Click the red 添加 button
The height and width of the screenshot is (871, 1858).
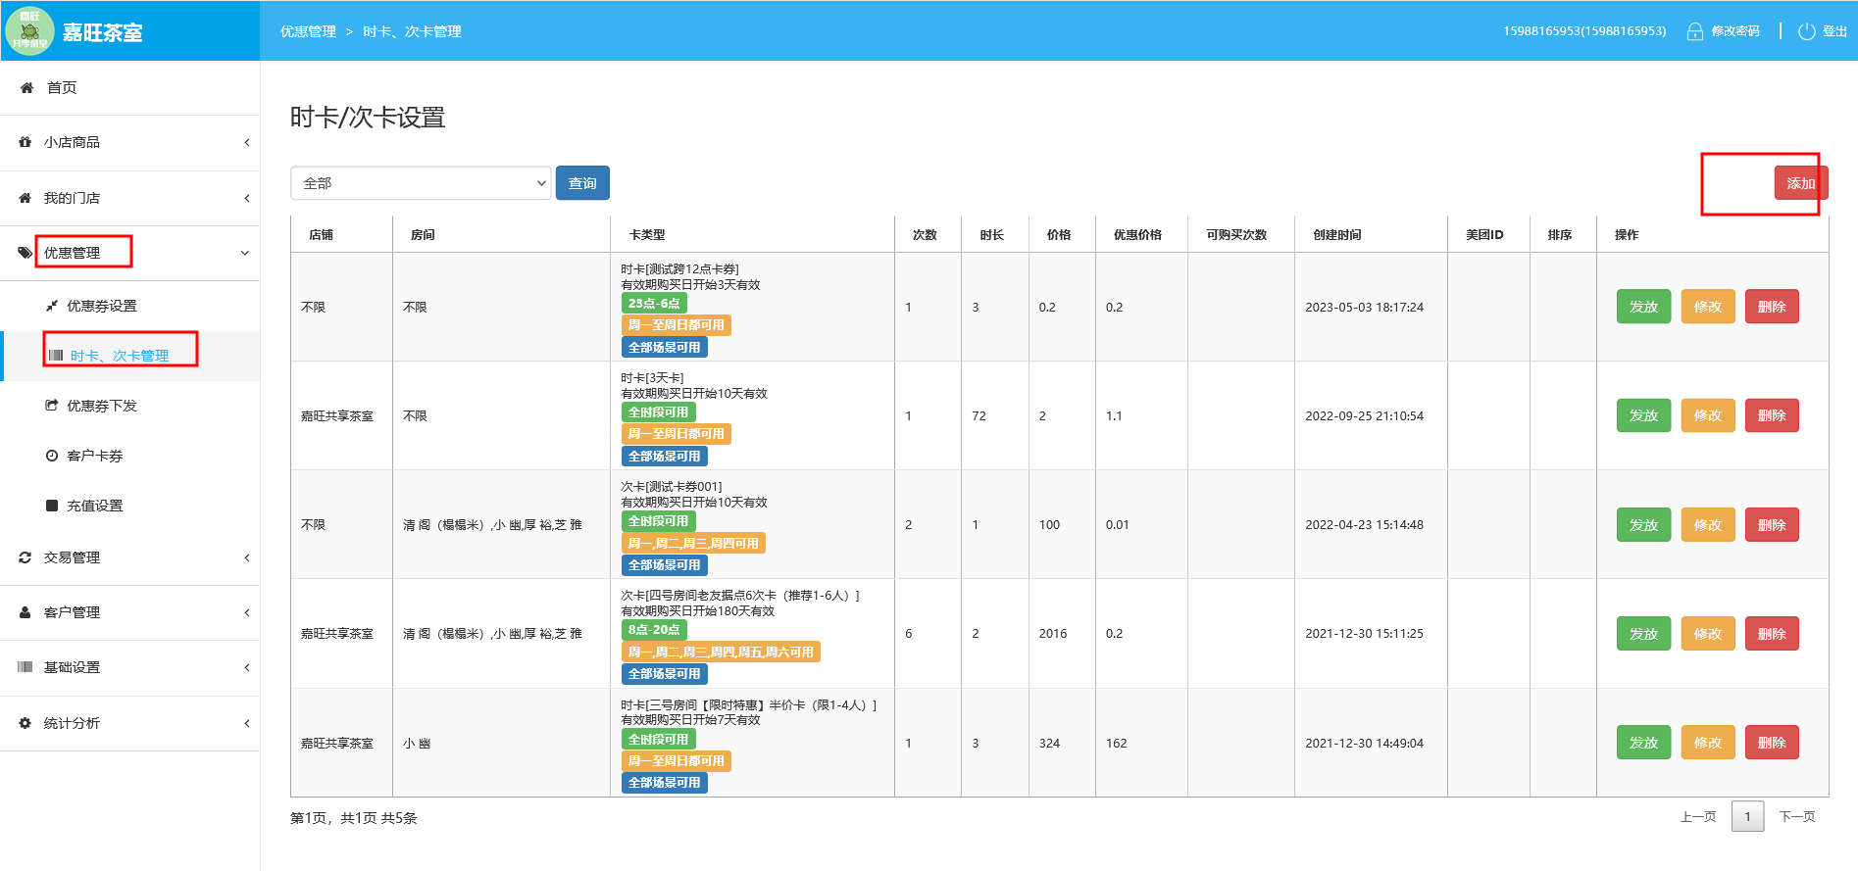[1801, 183]
